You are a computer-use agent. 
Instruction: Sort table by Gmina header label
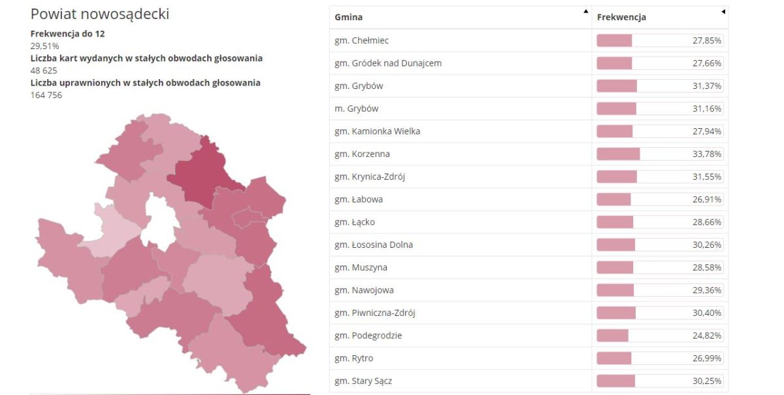pyautogui.click(x=348, y=17)
